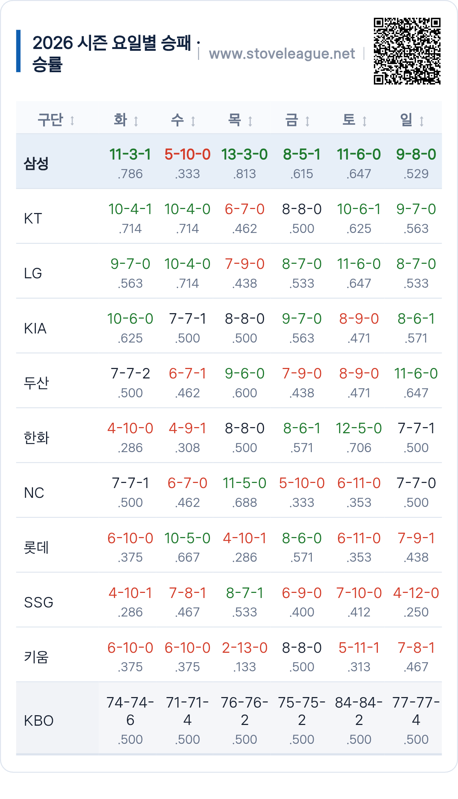Select the 롯데 team name
Image resolution: width=458 pixels, height=799 pixels.
point(36,547)
